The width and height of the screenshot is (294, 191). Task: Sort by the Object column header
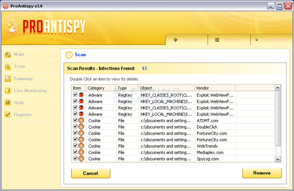[166, 88]
